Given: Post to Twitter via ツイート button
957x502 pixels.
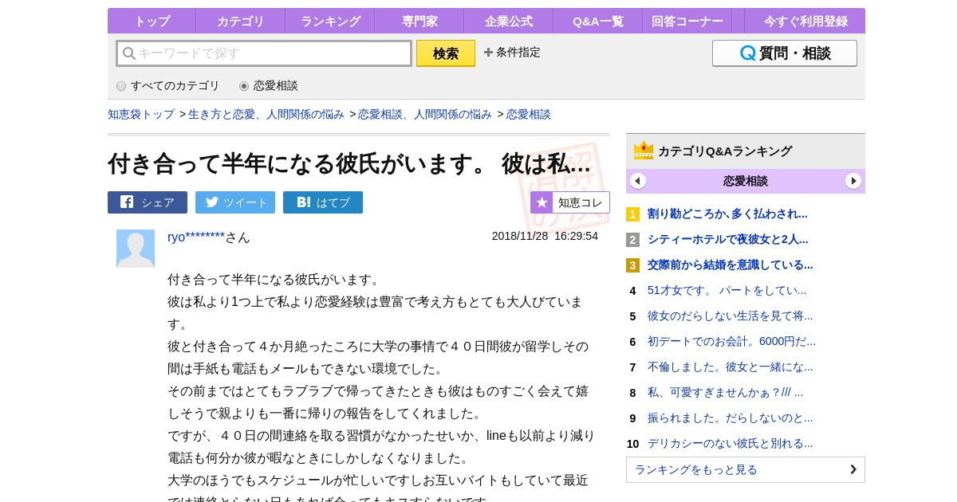Looking at the screenshot, I should pos(235,202).
